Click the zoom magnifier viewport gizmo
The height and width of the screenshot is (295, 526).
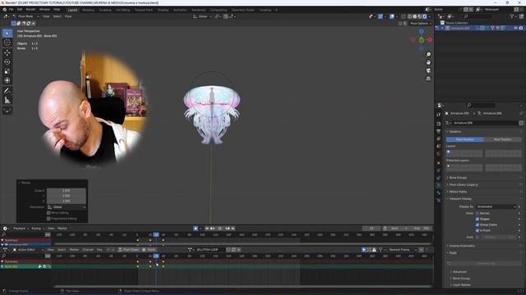pos(428,55)
